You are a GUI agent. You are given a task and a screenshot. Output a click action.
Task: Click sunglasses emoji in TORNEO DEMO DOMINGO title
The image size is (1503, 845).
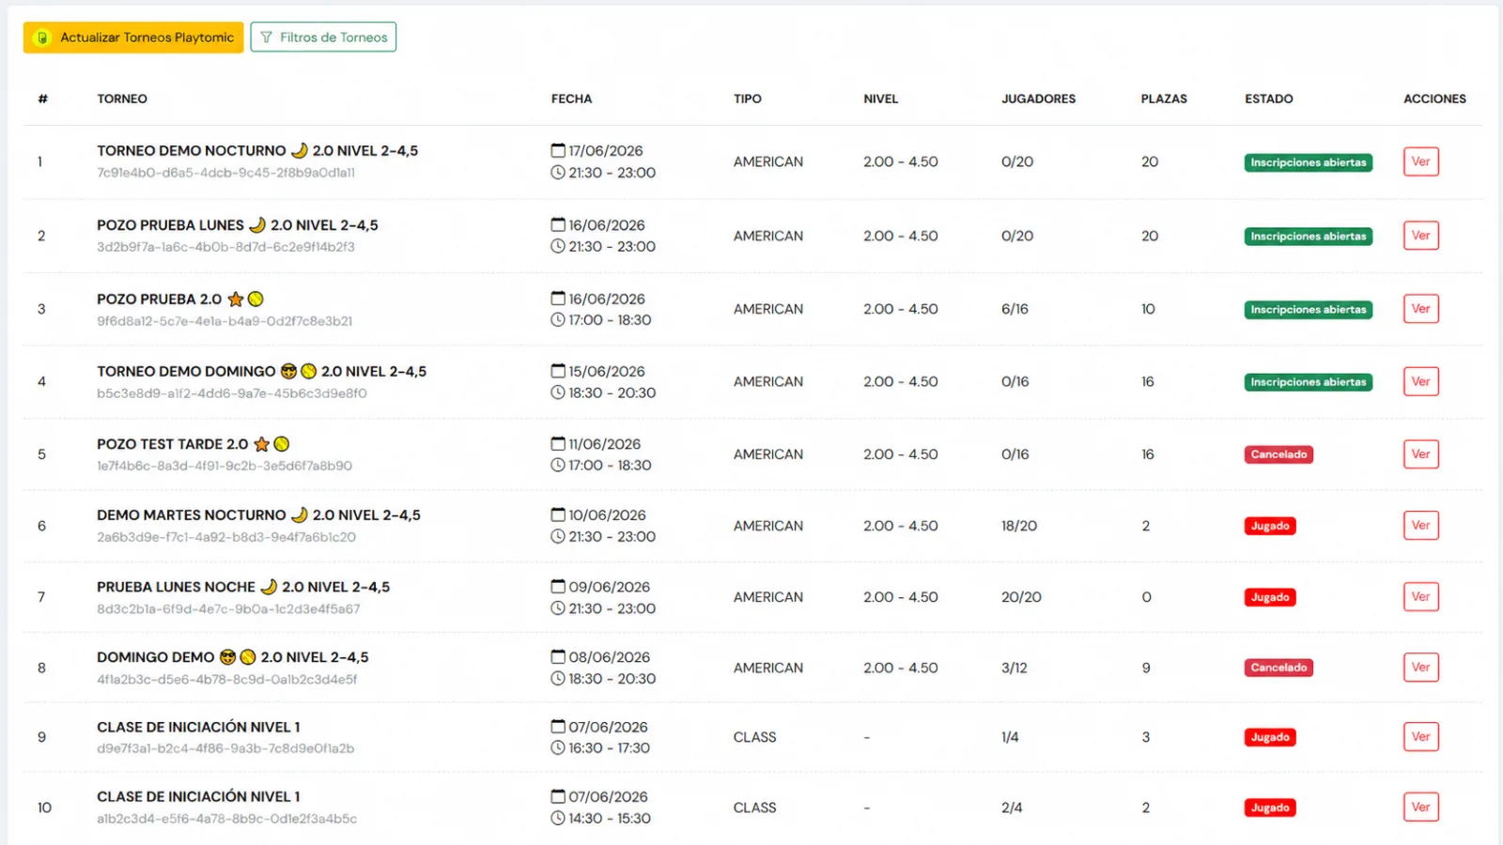click(288, 371)
